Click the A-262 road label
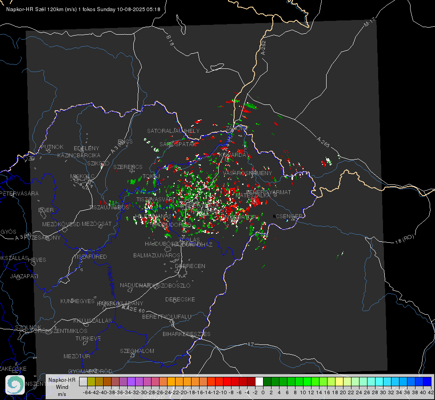 (263, 48)
